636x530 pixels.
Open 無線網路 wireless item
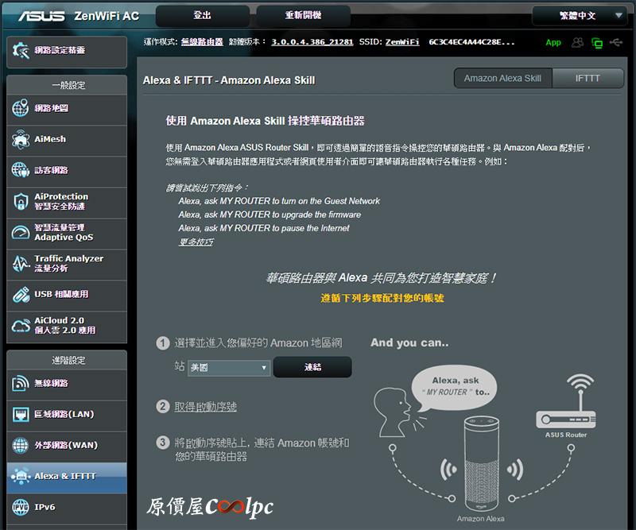click(67, 384)
